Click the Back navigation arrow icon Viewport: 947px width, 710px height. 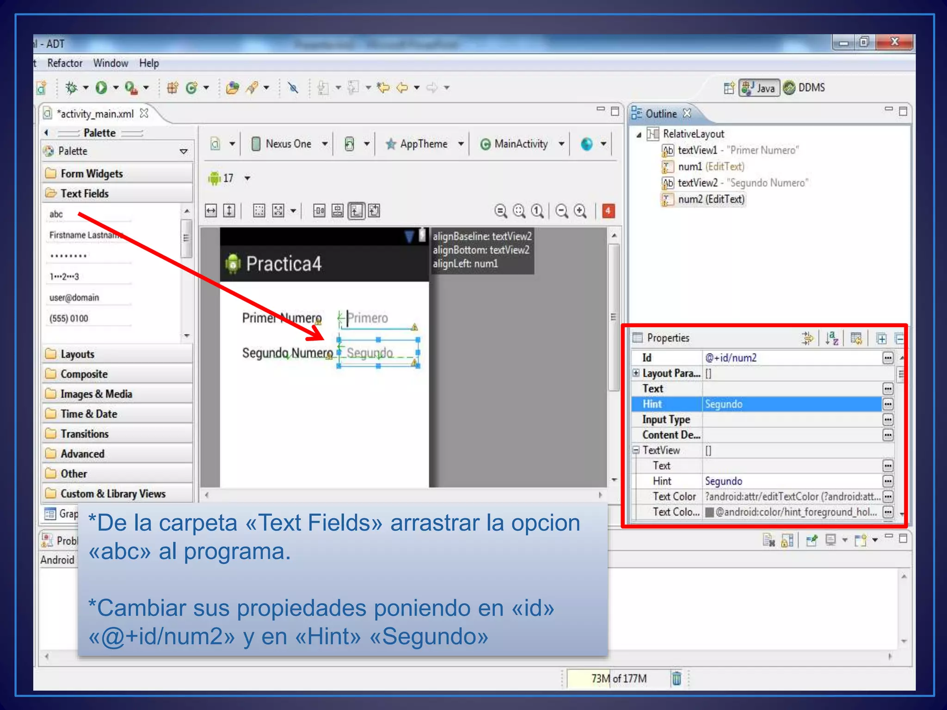[402, 87]
